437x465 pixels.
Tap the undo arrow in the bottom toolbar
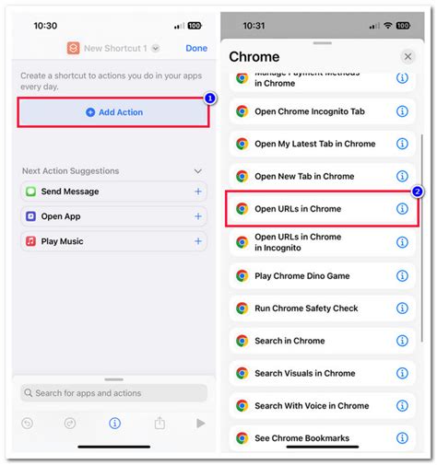(28, 424)
